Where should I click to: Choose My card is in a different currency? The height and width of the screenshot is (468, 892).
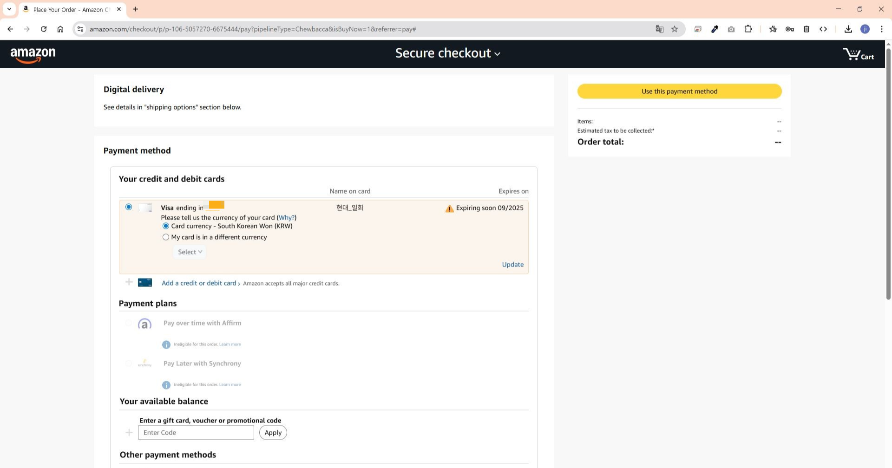pyautogui.click(x=165, y=237)
